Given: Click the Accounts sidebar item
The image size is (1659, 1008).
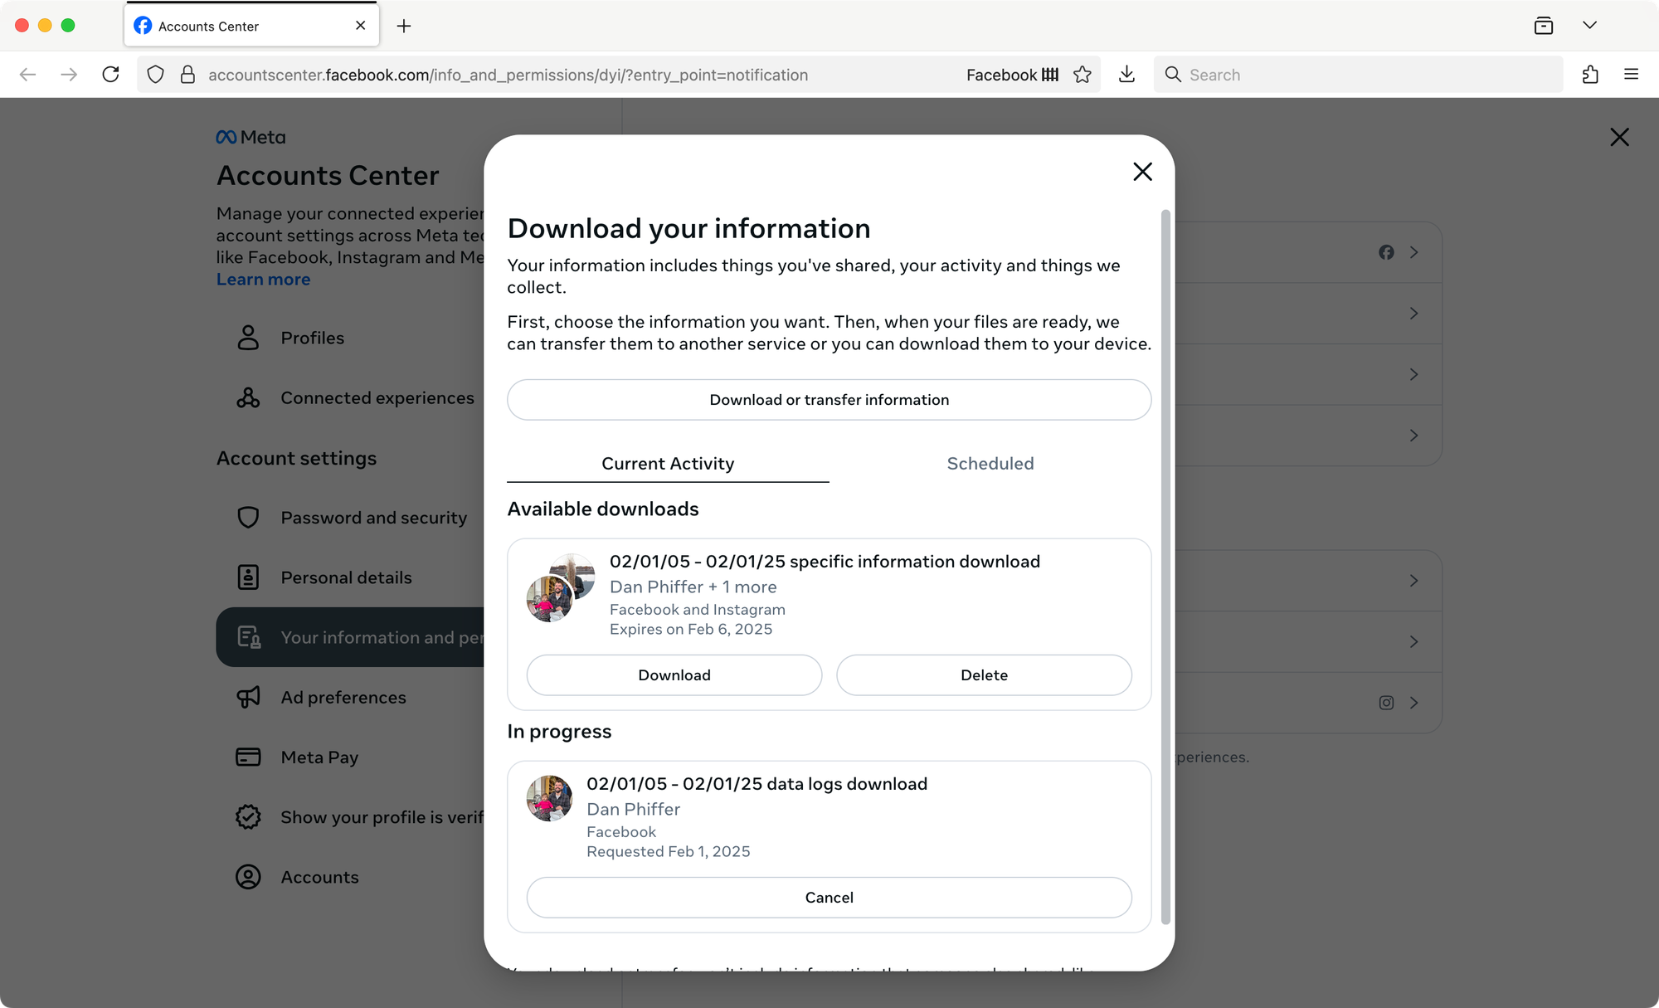Looking at the screenshot, I should pos(319,876).
